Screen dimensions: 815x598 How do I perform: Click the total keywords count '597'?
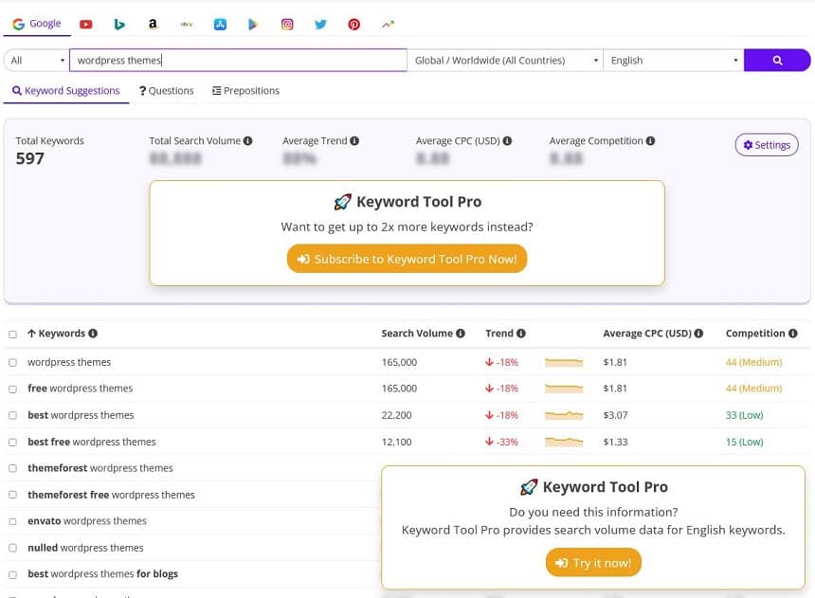30,158
